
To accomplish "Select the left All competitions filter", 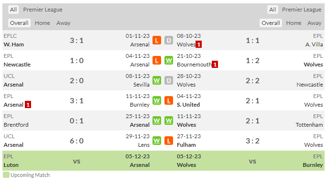I will (13, 10).
